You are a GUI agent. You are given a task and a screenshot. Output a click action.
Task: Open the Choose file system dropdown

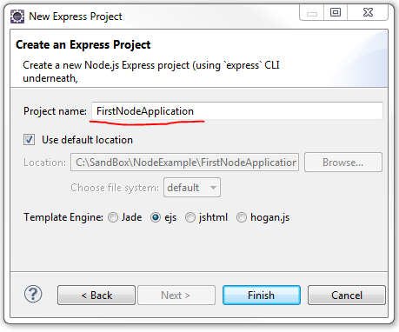(192, 188)
